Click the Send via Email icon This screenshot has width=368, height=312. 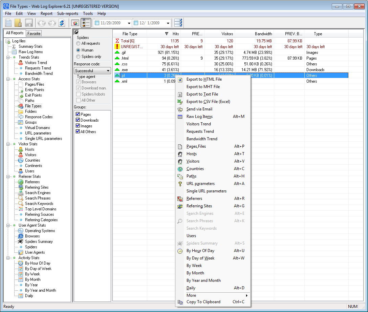(180, 109)
